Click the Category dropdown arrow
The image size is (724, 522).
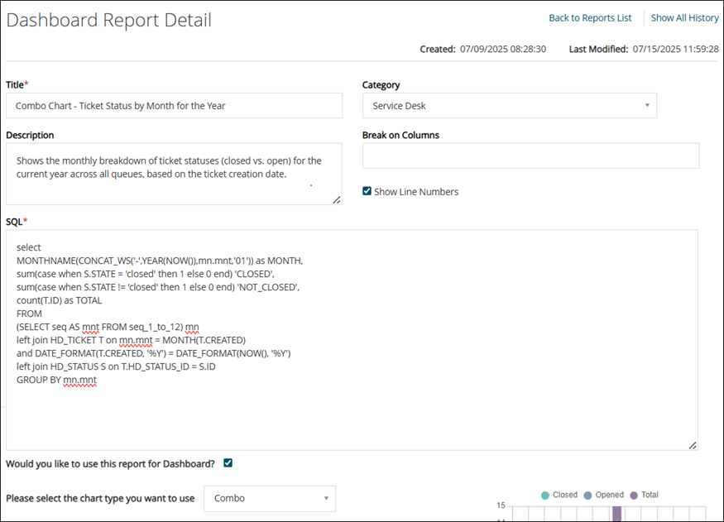646,106
